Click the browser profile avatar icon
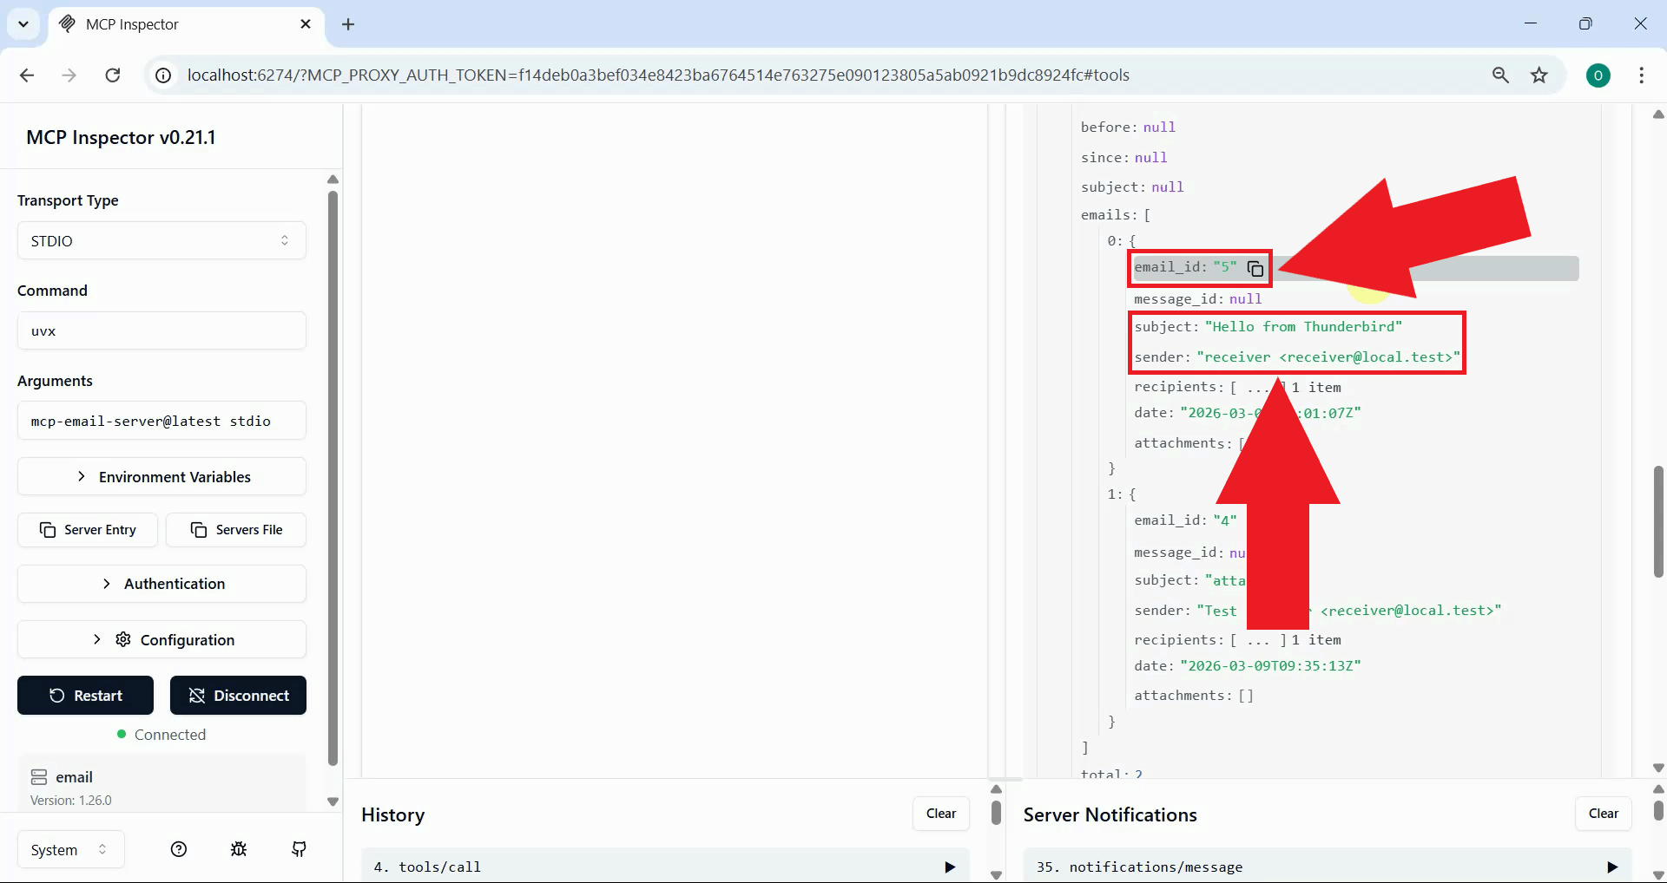 click(1598, 75)
